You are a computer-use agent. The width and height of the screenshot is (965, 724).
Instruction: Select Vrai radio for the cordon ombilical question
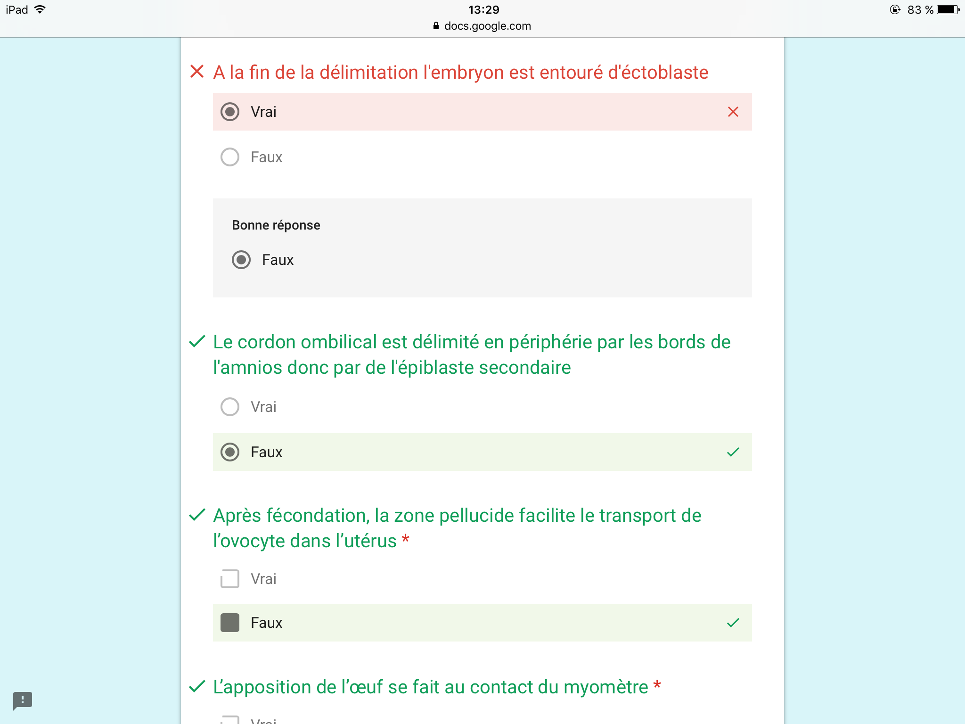(x=230, y=407)
